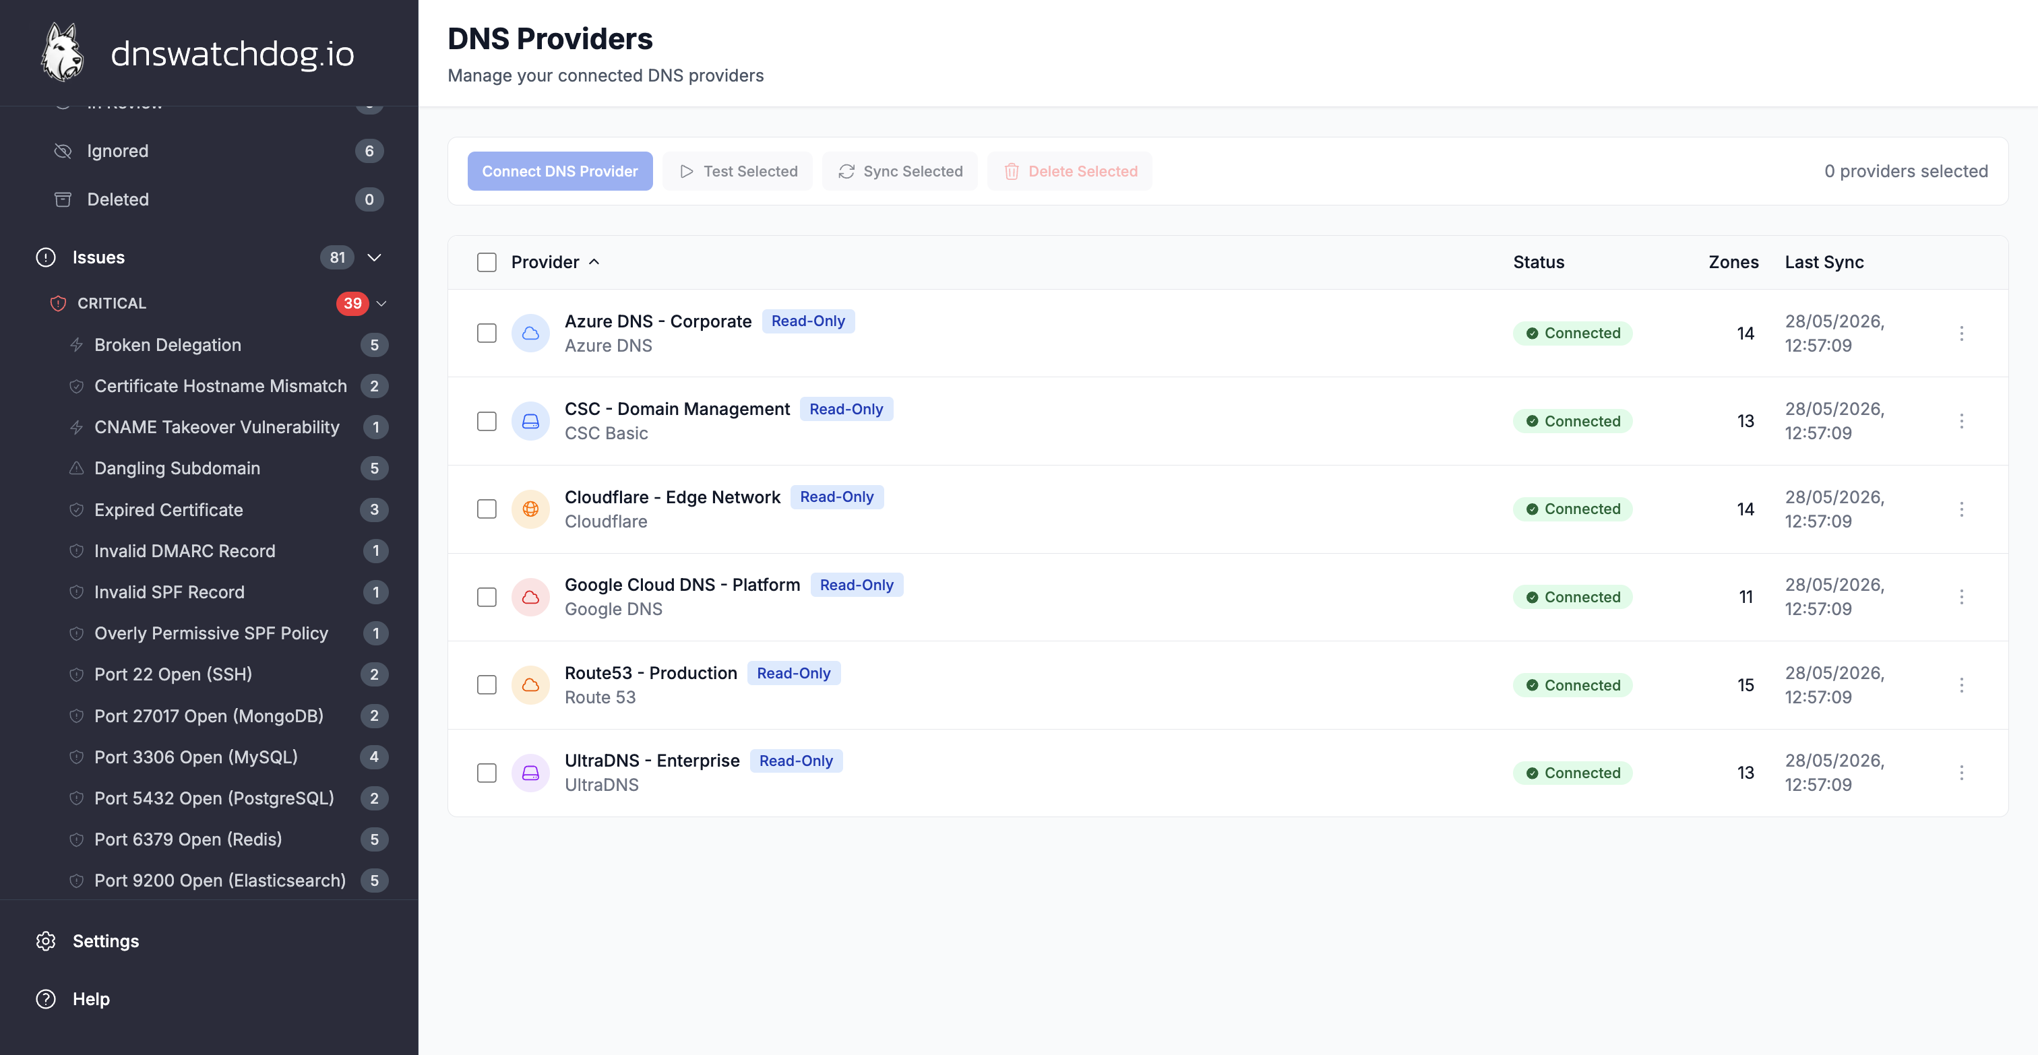Click the '0 providers selected' text
This screenshot has width=2038, height=1055.
click(1905, 171)
